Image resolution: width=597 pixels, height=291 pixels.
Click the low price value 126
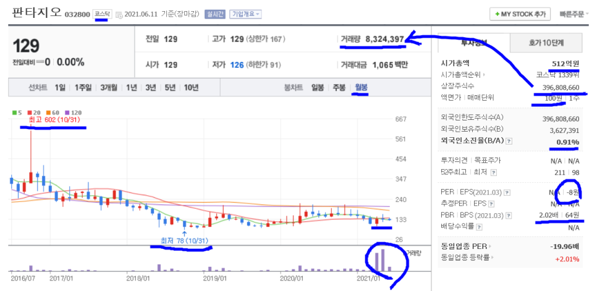tap(237, 65)
